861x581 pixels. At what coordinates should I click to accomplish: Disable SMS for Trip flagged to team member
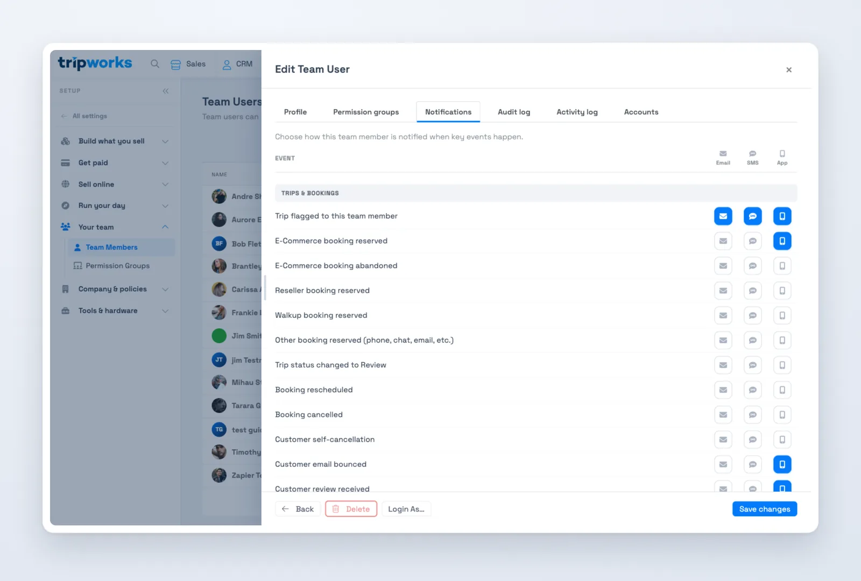coord(753,216)
